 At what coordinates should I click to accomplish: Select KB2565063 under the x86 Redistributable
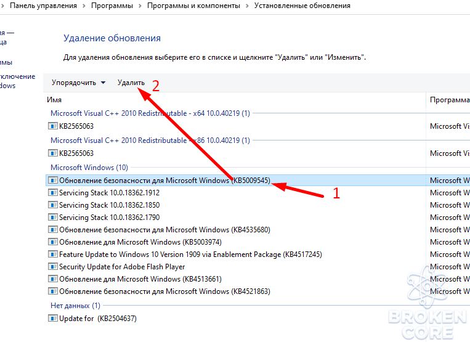[x=76, y=153]
